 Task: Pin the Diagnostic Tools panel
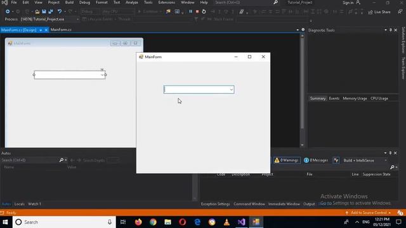(x=391, y=30)
